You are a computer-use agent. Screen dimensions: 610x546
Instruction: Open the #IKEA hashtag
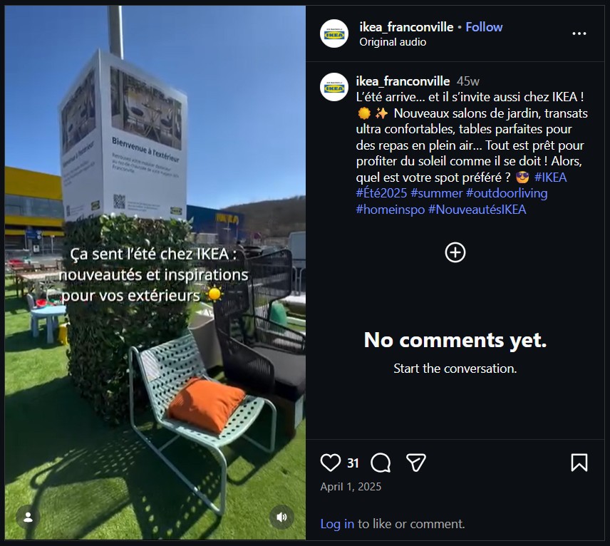(x=550, y=177)
